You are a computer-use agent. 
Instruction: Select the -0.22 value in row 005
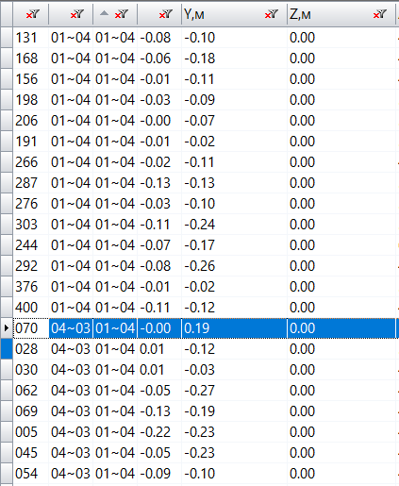(159, 432)
